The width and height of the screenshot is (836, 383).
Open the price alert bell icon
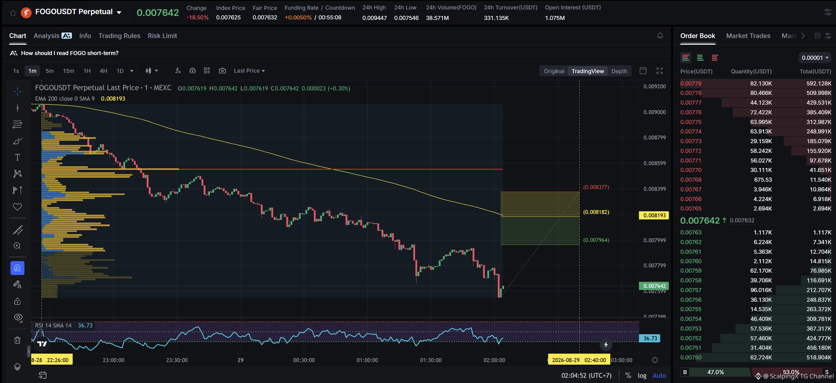pos(660,36)
